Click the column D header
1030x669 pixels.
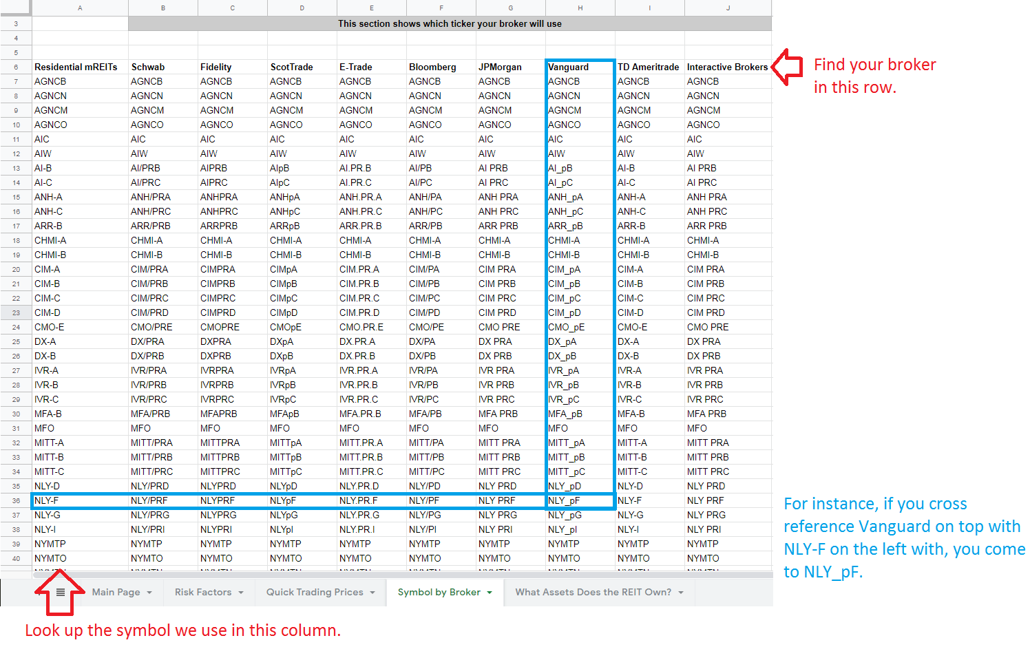[x=302, y=8]
